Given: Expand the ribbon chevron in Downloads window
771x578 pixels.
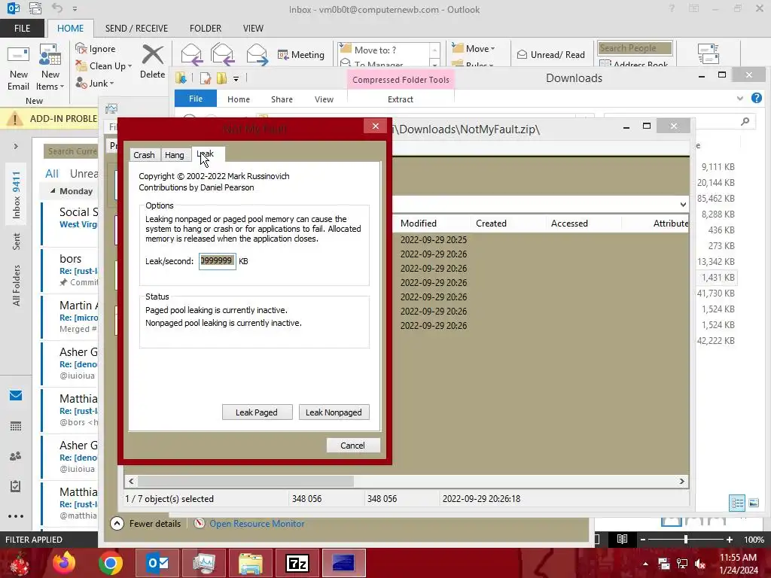Looking at the screenshot, I should pos(739,99).
